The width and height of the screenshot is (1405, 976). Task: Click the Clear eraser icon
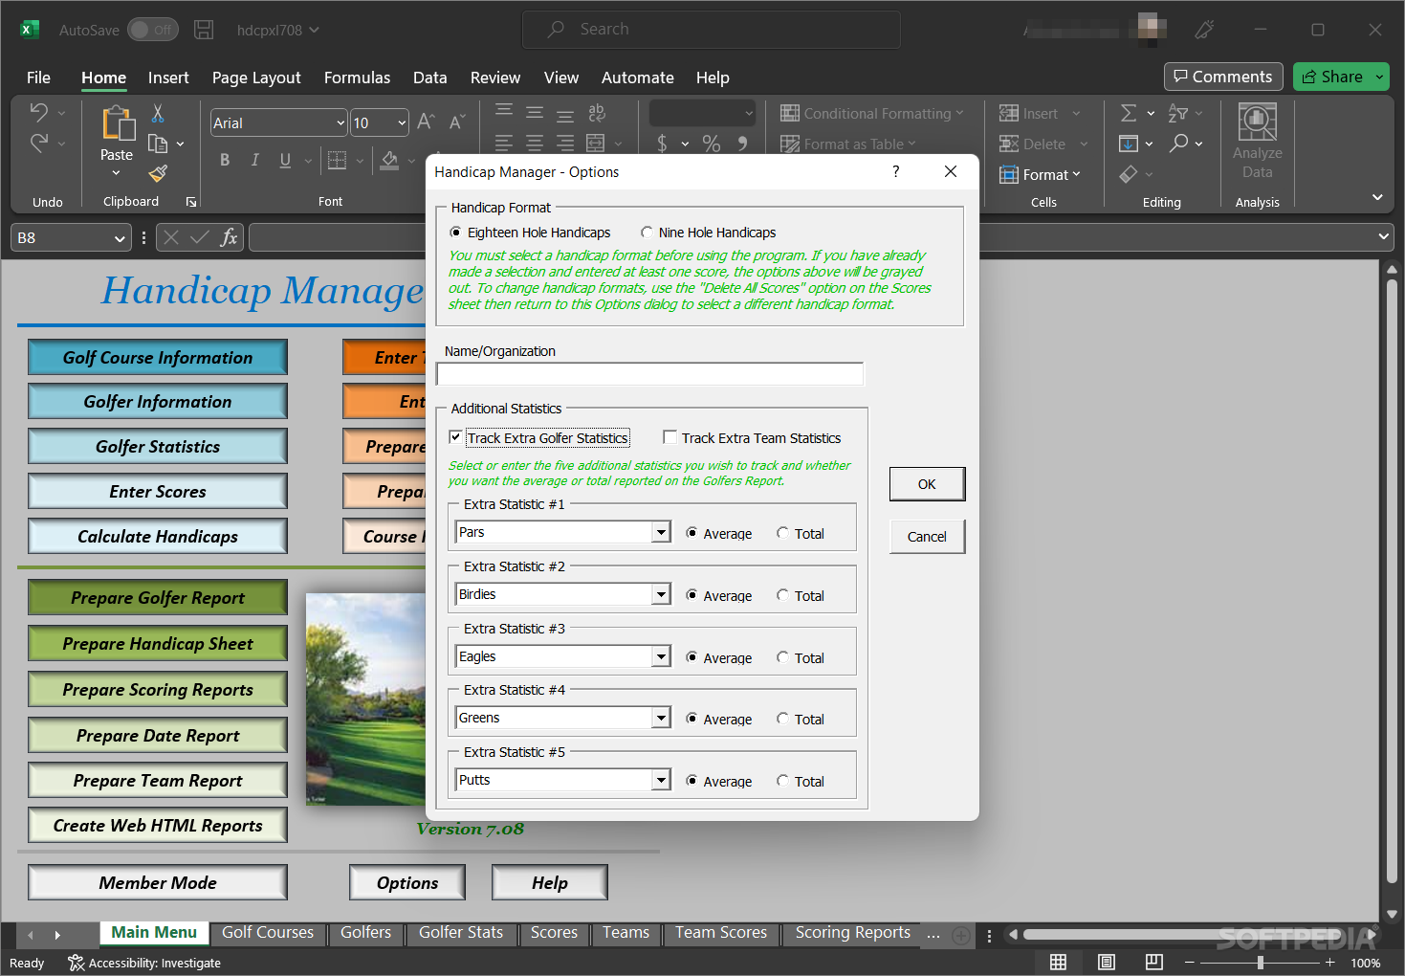coord(1129,174)
